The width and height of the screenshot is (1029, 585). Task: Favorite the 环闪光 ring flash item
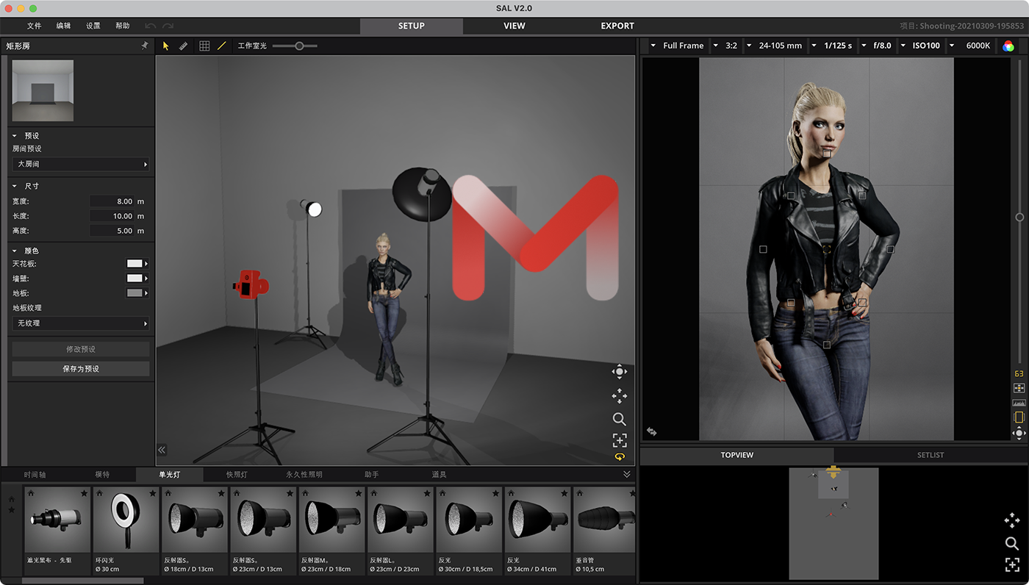(153, 493)
